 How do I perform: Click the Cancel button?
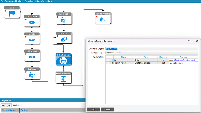107,110
